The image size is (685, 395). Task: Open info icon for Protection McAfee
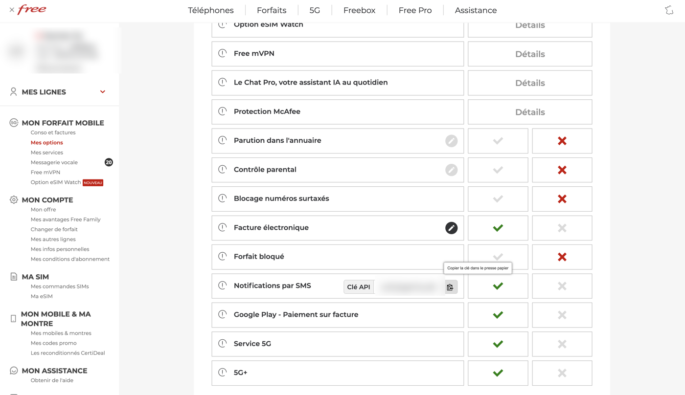pyautogui.click(x=223, y=111)
